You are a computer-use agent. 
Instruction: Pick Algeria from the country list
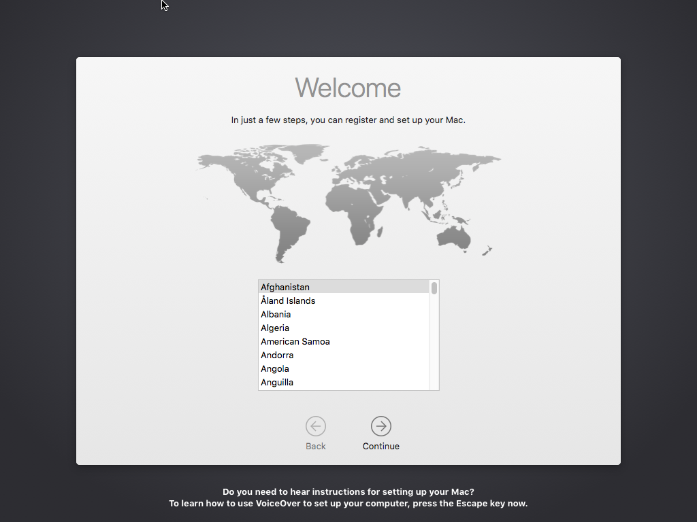tap(275, 328)
